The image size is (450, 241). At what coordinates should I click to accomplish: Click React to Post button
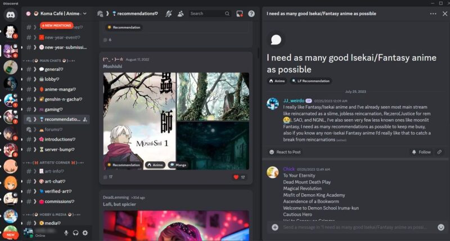point(285,152)
